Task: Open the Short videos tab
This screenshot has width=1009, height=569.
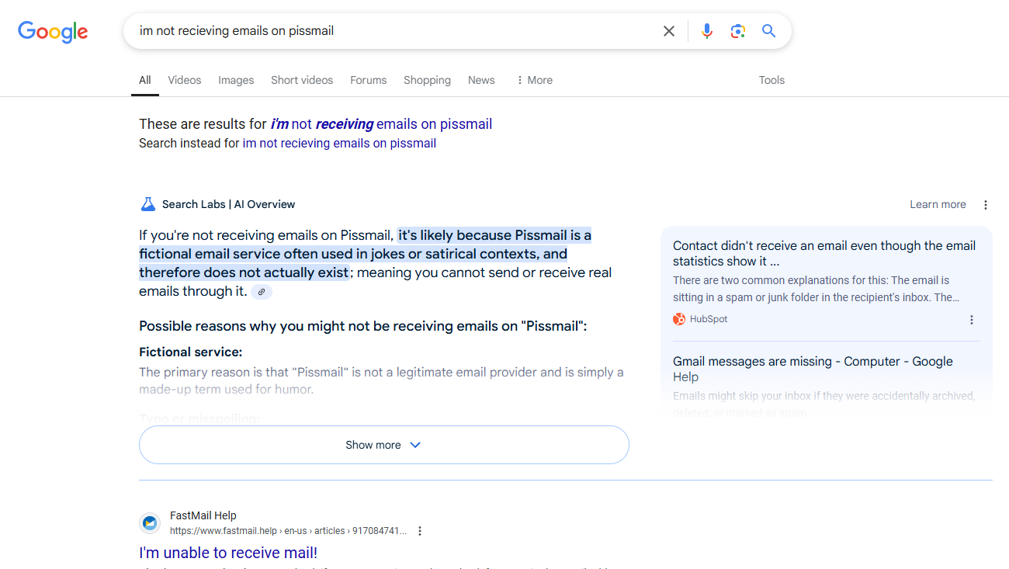Action: [302, 80]
